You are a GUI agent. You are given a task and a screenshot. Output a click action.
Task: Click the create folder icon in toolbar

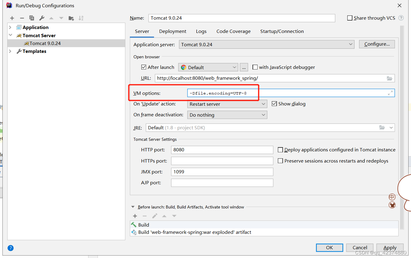(x=71, y=18)
